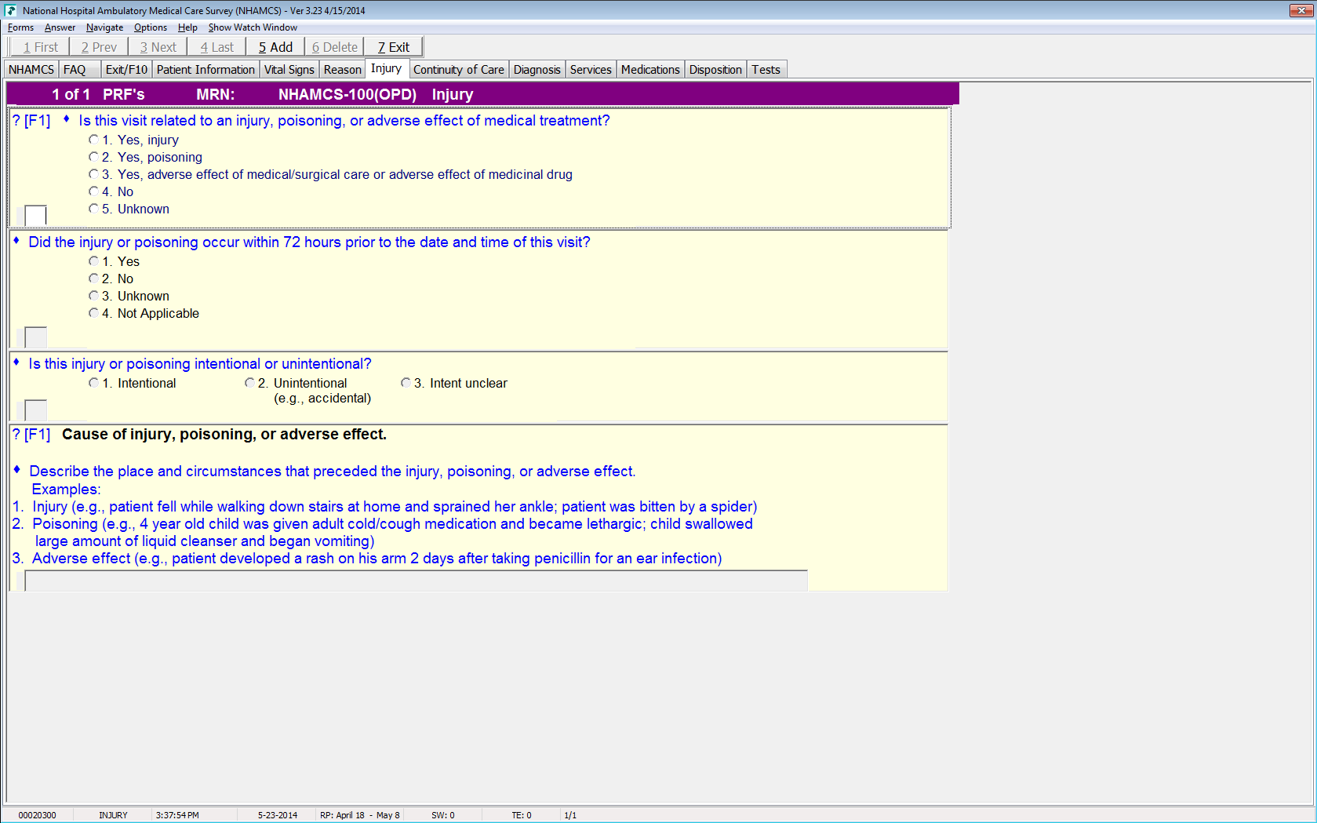The image size is (1317, 823).
Task: Choose the adverse effect of medical care option
Action: [94, 174]
